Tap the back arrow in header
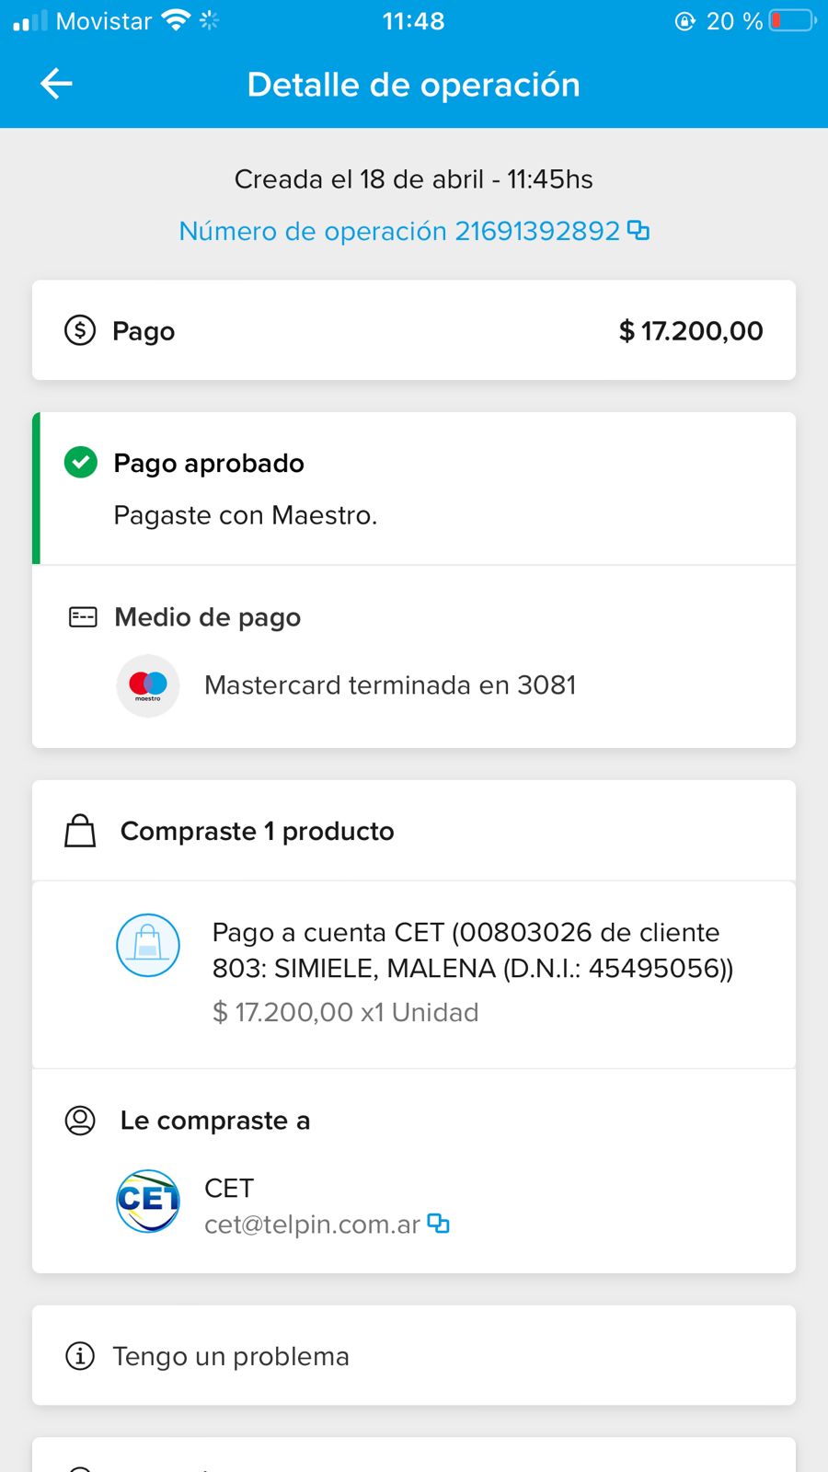 pos(56,84)
